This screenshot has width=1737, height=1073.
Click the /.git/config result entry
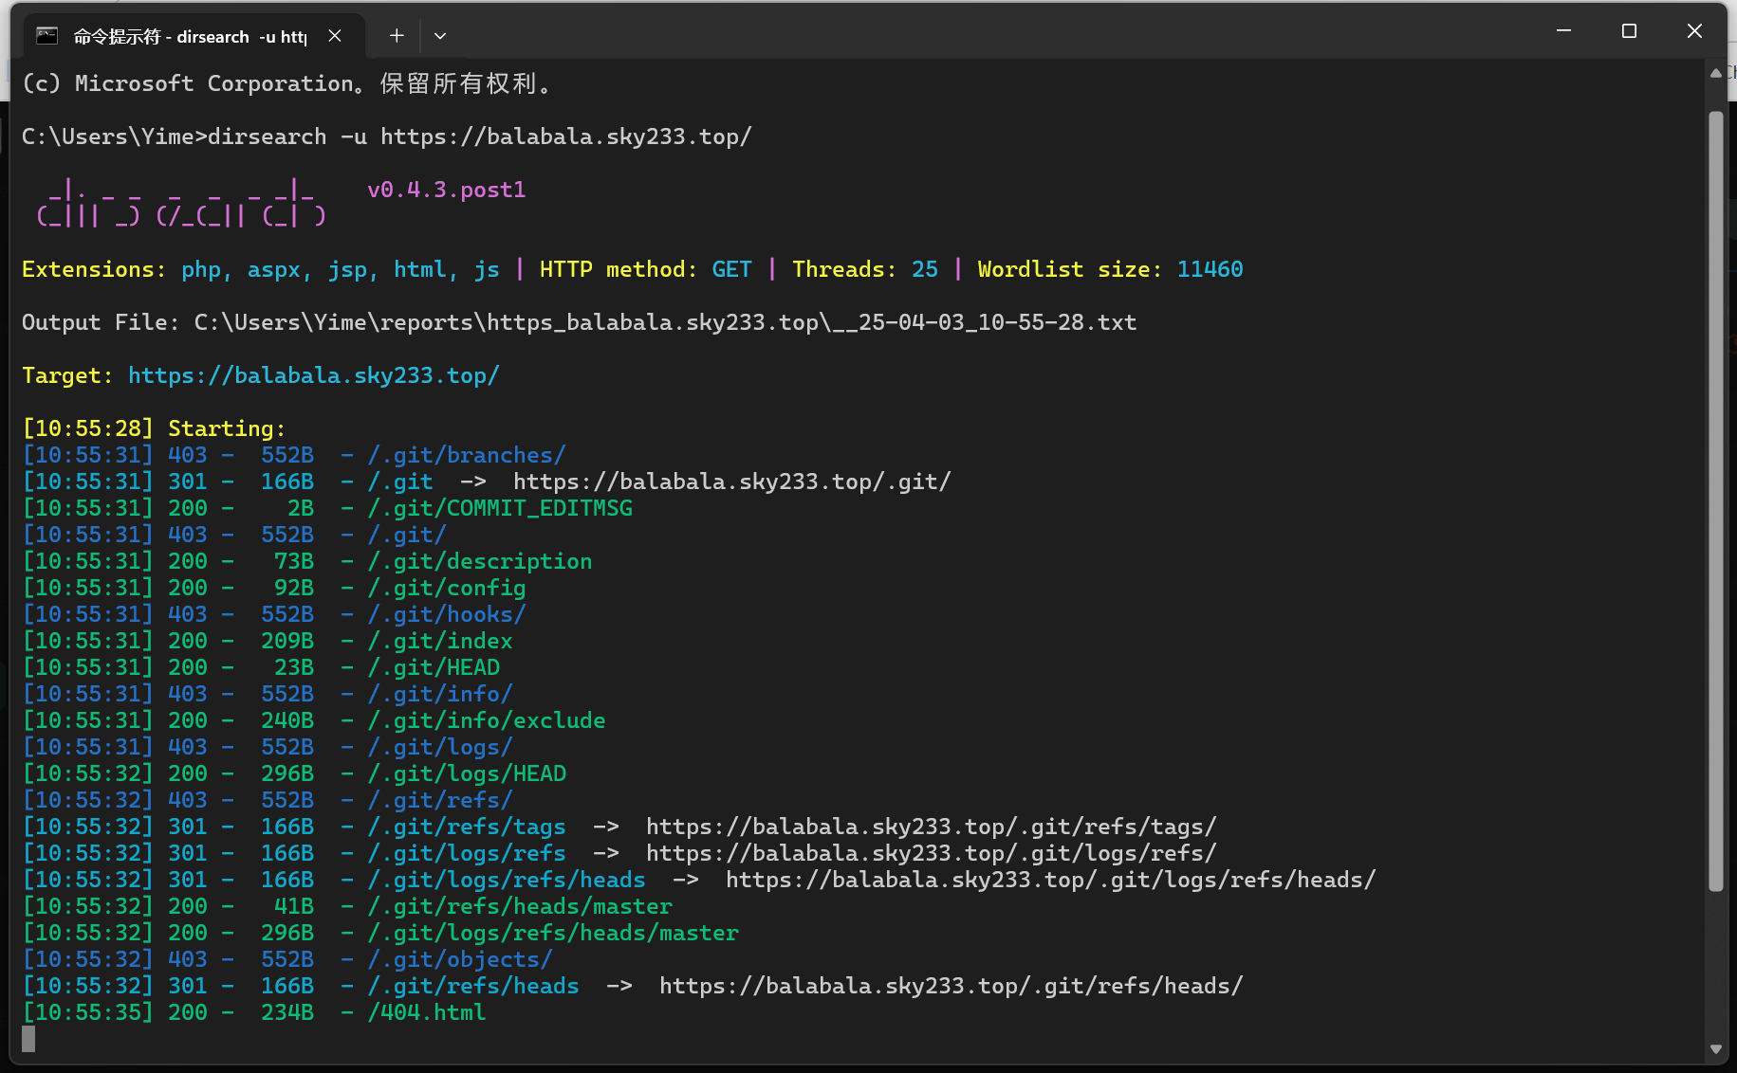pyautogui.click(x=447, y=588)
